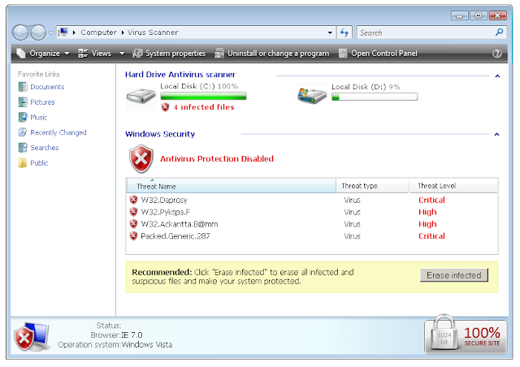Click the Local Disk (C:) scan progress bar
This screenshot has height=367, width=520.
(203, 96)
